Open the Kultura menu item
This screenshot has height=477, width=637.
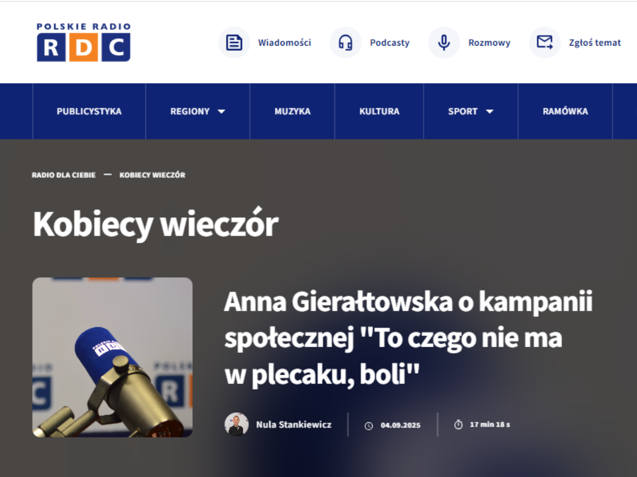tap(380, 111)
